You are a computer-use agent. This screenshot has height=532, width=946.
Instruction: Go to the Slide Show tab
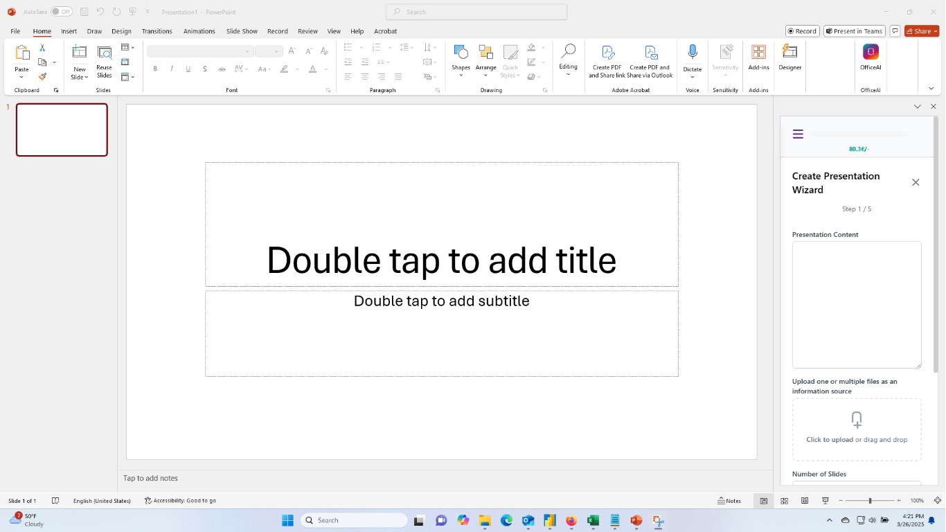(x=242, y=31)
